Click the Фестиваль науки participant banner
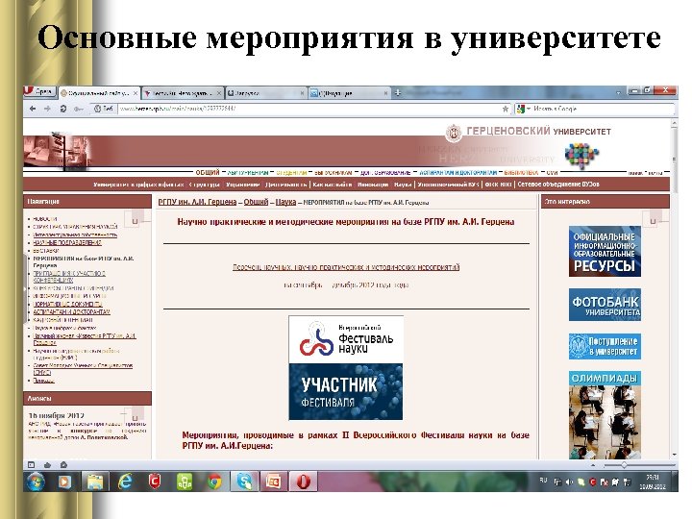The height and width of the screenshot is (519, 692). 346,367
